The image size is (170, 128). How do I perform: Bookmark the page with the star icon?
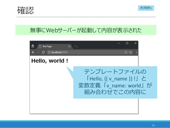131,52
